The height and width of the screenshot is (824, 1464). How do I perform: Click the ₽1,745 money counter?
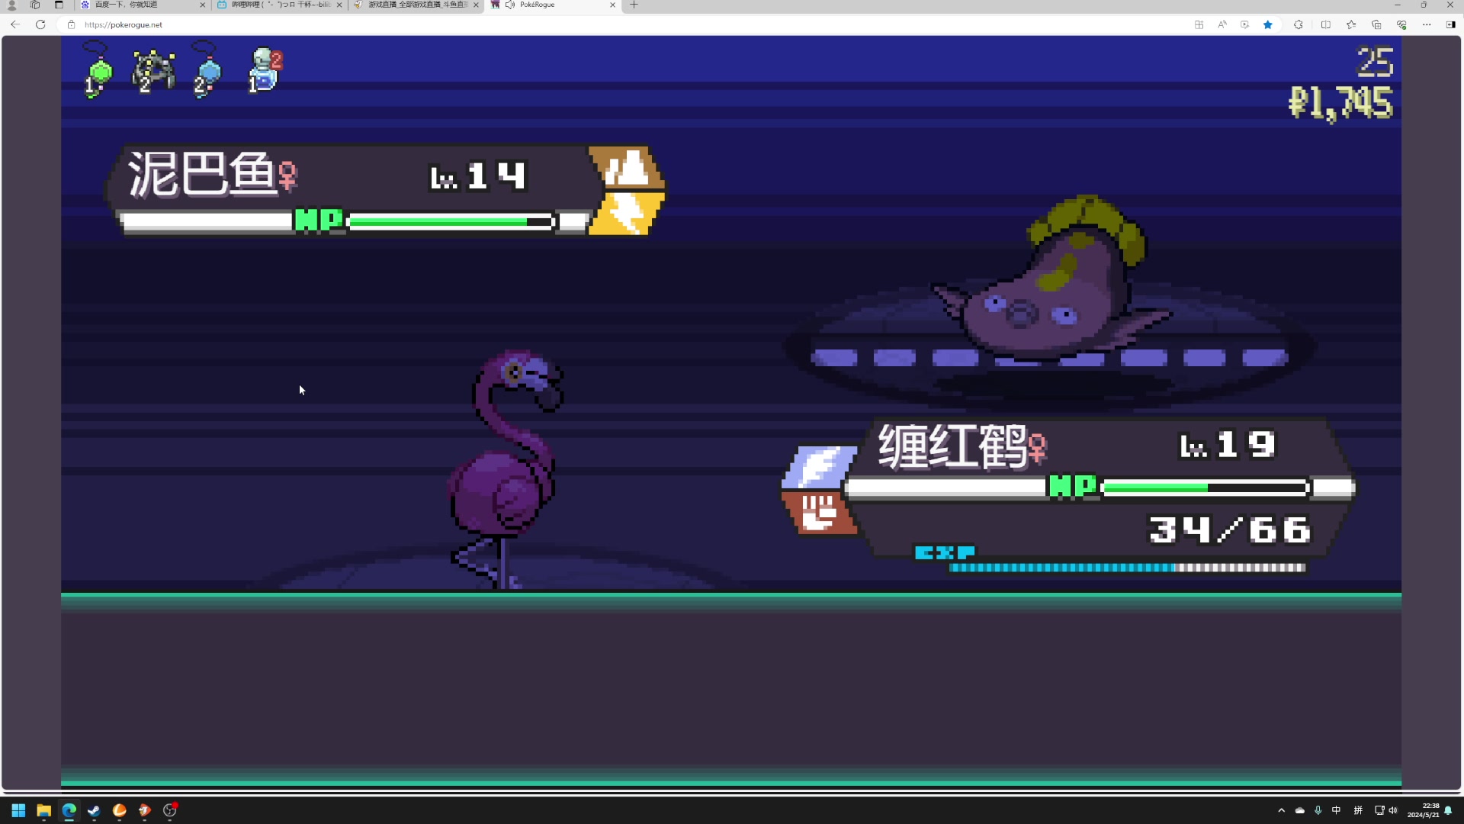tap(1340, 103)
